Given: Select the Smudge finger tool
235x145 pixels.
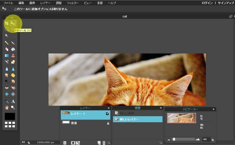Looking at the screenshot, I should coord(6,75).
